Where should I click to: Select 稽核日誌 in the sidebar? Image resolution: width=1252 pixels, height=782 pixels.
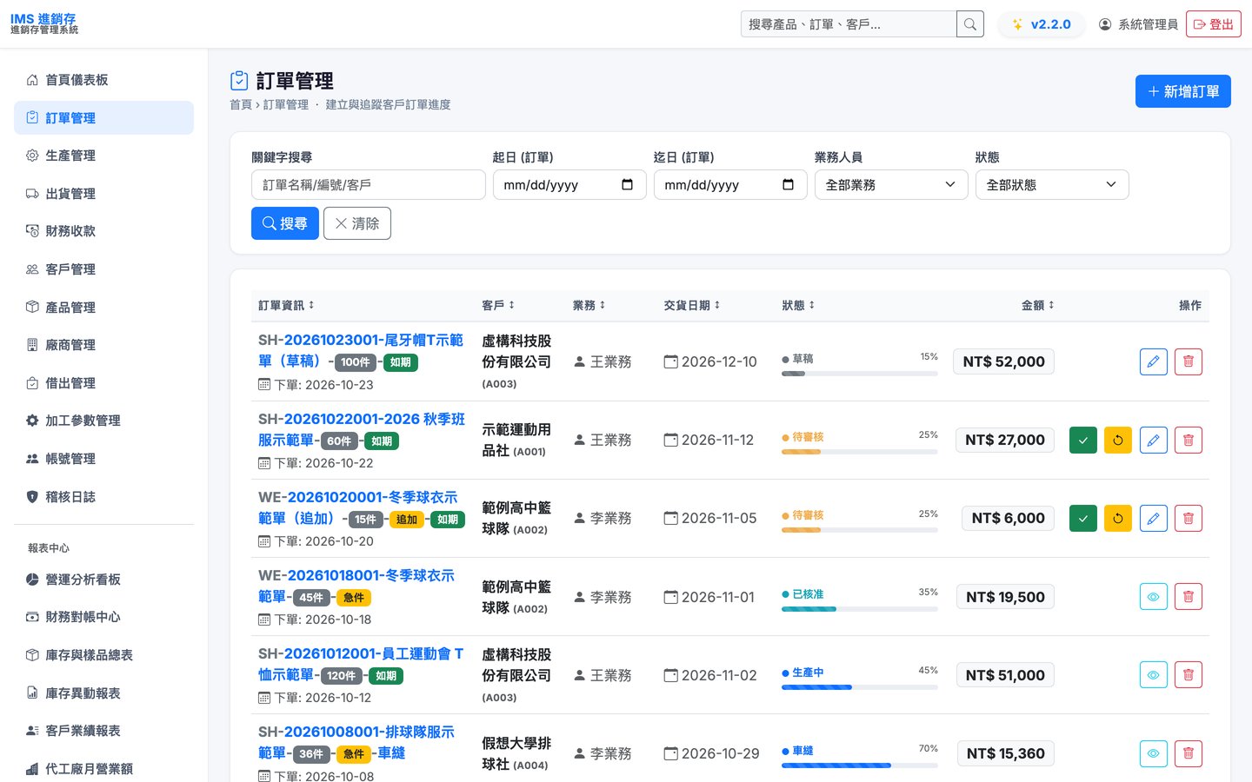[103, 497]
